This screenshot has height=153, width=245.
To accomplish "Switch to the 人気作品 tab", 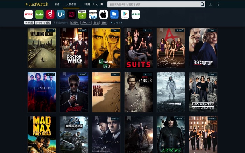I will [x=71, y=5].
